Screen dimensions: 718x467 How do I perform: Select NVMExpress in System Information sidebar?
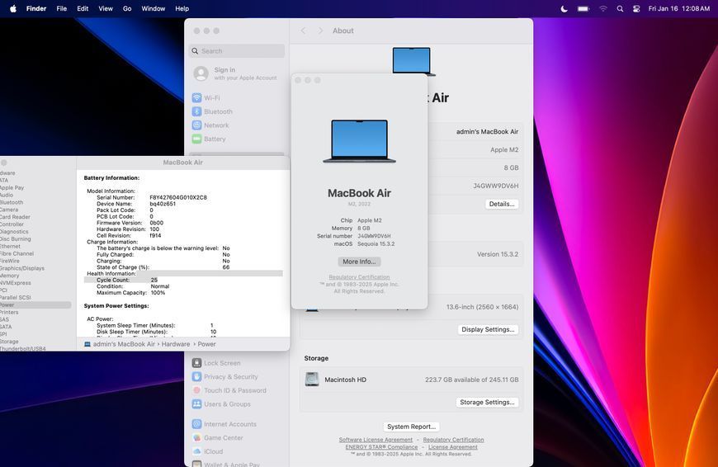coord(15,282)
